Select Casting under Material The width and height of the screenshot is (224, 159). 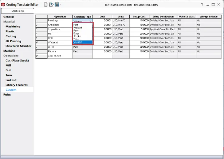click(x=11, y=36)
